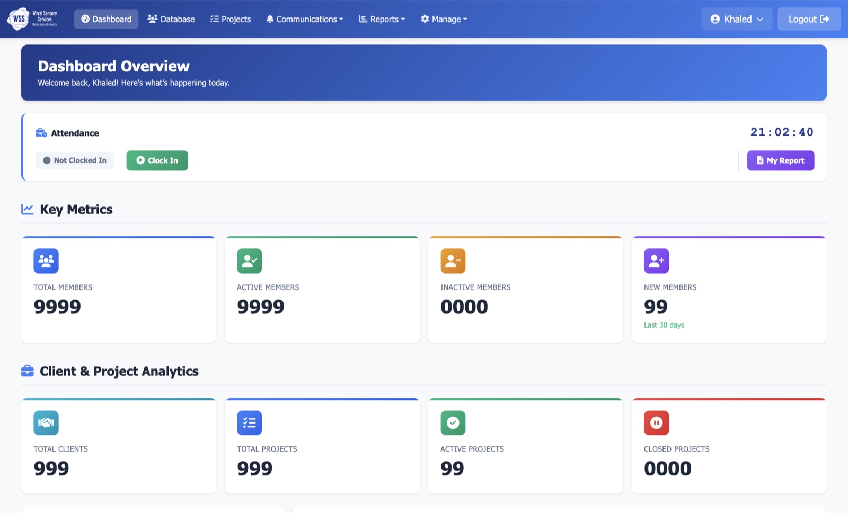Click the Total Members group icon
This screenshot has width=848, height=513.
(46, 261)
